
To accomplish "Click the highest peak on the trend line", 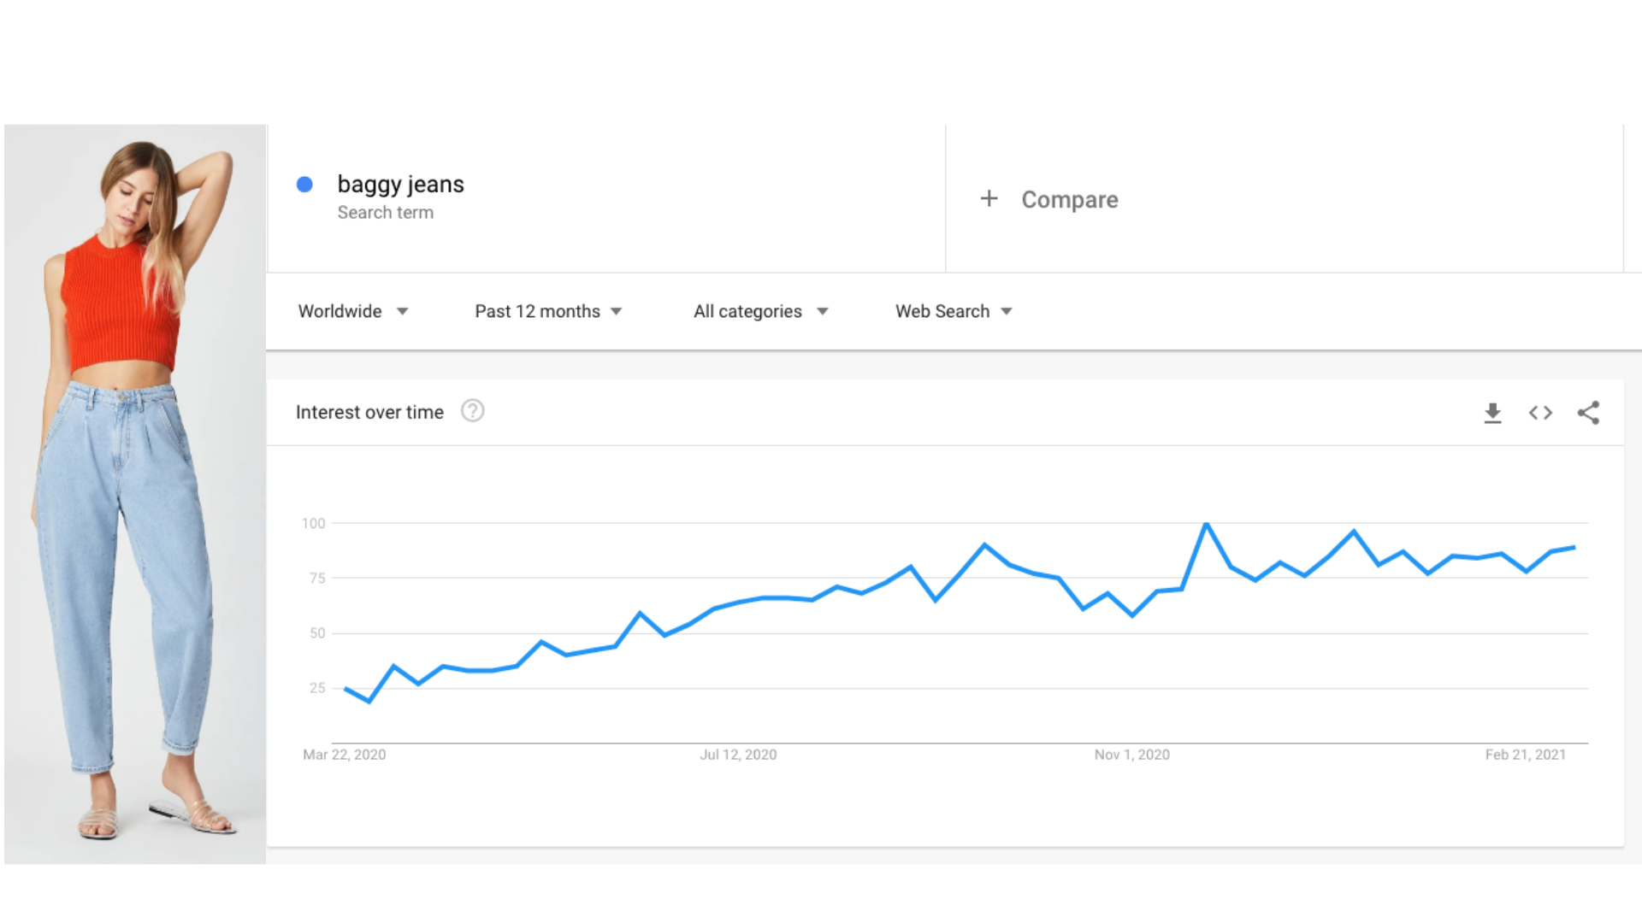I will [1206, 523].
